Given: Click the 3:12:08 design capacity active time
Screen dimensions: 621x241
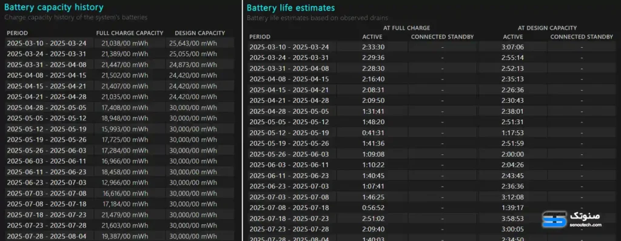Looking at the screenshot, I should coord(512,197).
